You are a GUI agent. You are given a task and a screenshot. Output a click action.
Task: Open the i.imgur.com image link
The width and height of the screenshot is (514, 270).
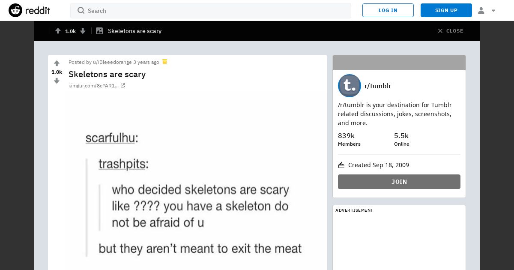coord(94,86)
